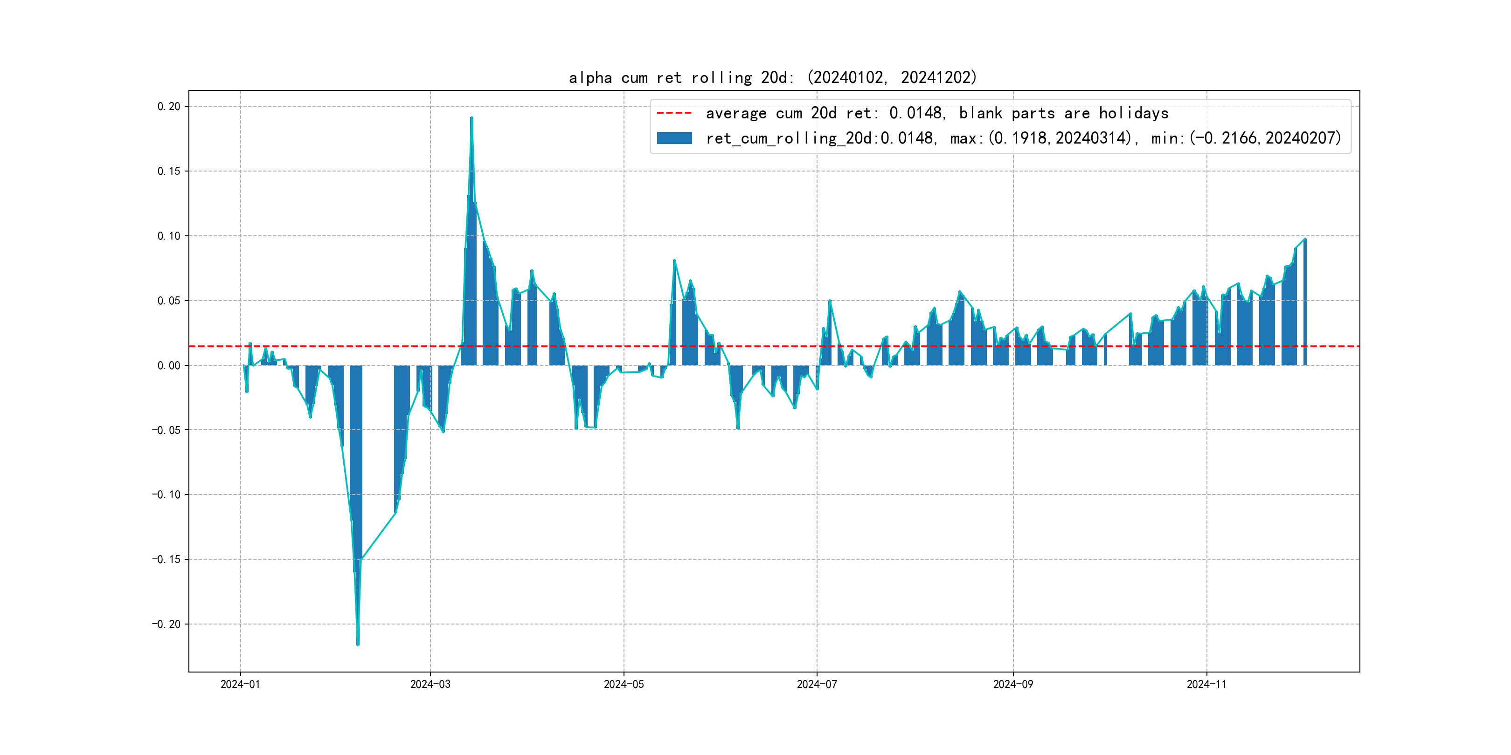Click the mid-May peak near 0.08
Image resolution: width=1511 pixels, height=755 pixels.
674,261
